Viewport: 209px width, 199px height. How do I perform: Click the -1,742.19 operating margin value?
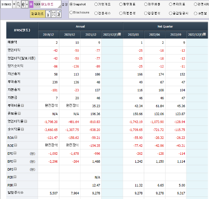click(x=136, y=122)
